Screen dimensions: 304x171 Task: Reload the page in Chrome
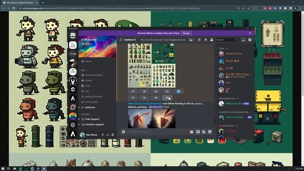[14, 9]
